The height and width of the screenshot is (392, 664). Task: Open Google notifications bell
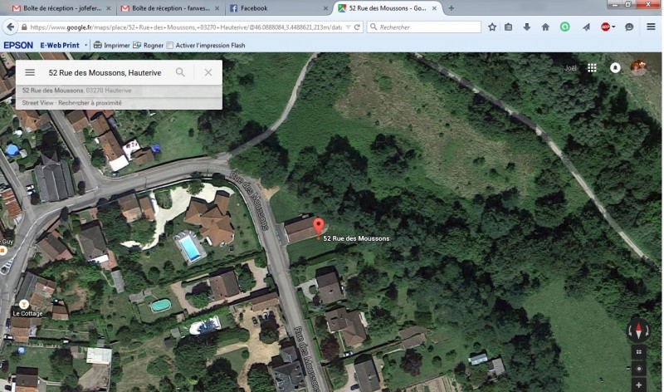click(615, 68)
